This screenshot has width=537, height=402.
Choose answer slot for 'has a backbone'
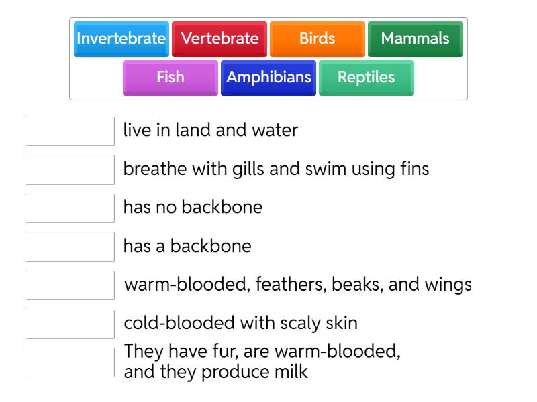point(70,247)
